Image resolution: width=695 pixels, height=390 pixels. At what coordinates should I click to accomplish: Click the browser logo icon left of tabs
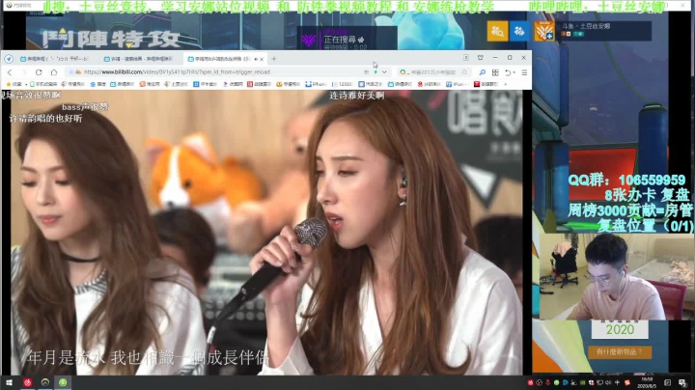click(9, 59)
